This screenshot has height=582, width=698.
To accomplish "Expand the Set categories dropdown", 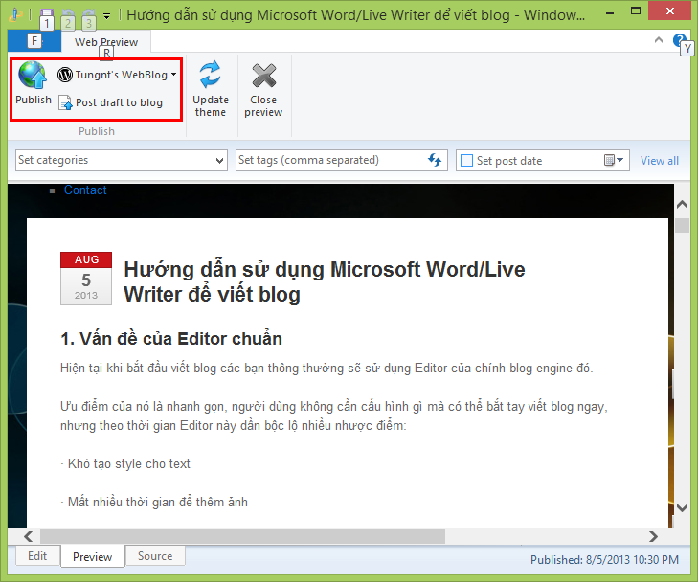I will pos(219,160).
